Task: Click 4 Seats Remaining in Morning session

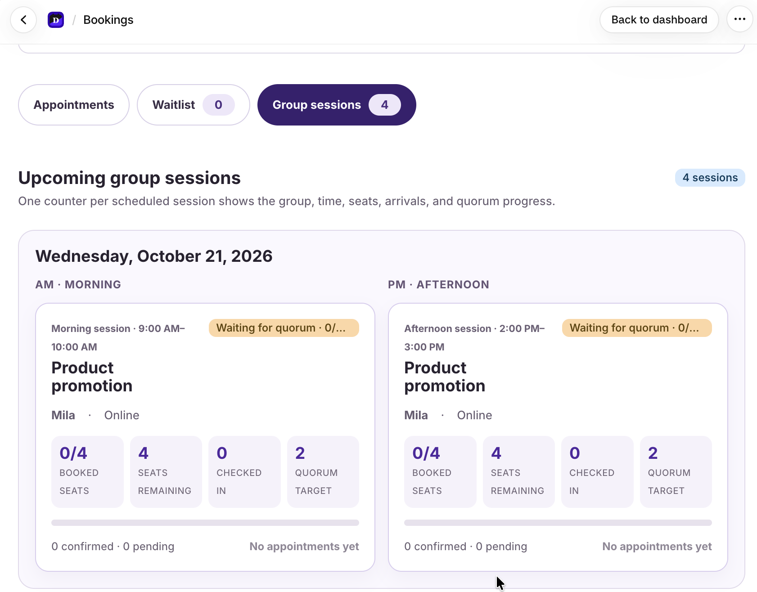Action: point(166,472)
